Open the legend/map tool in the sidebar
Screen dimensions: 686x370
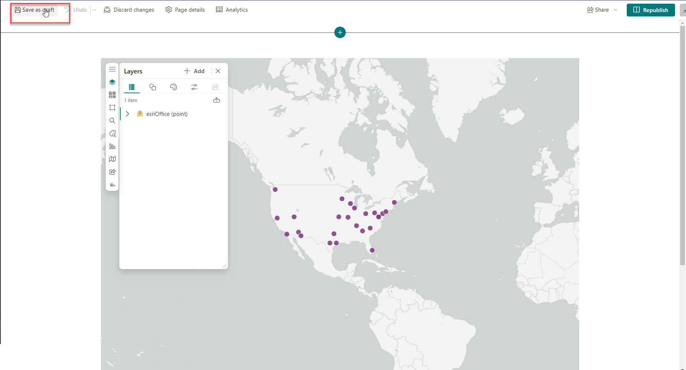[x=112, y=159]
